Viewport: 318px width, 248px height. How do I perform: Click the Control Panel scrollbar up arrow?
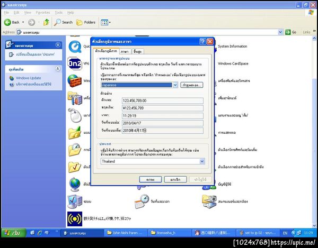[x=314, y=38]
